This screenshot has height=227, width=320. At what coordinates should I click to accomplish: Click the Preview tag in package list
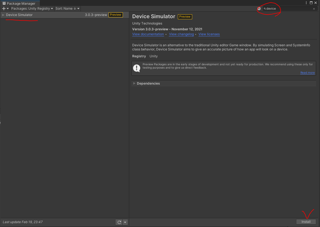pos(115,15)
